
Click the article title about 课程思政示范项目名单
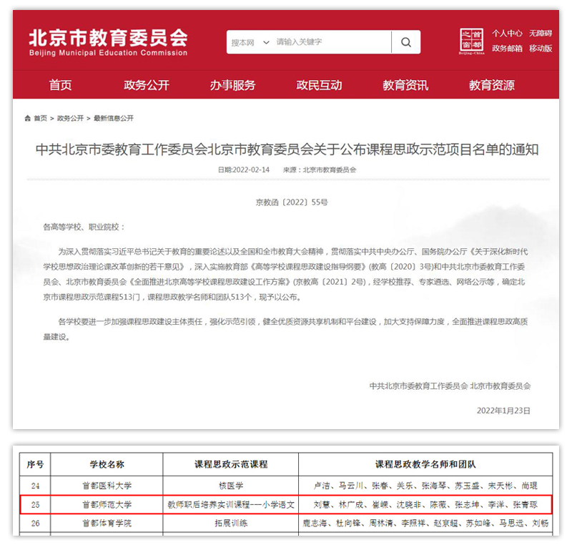coord(287,149)
